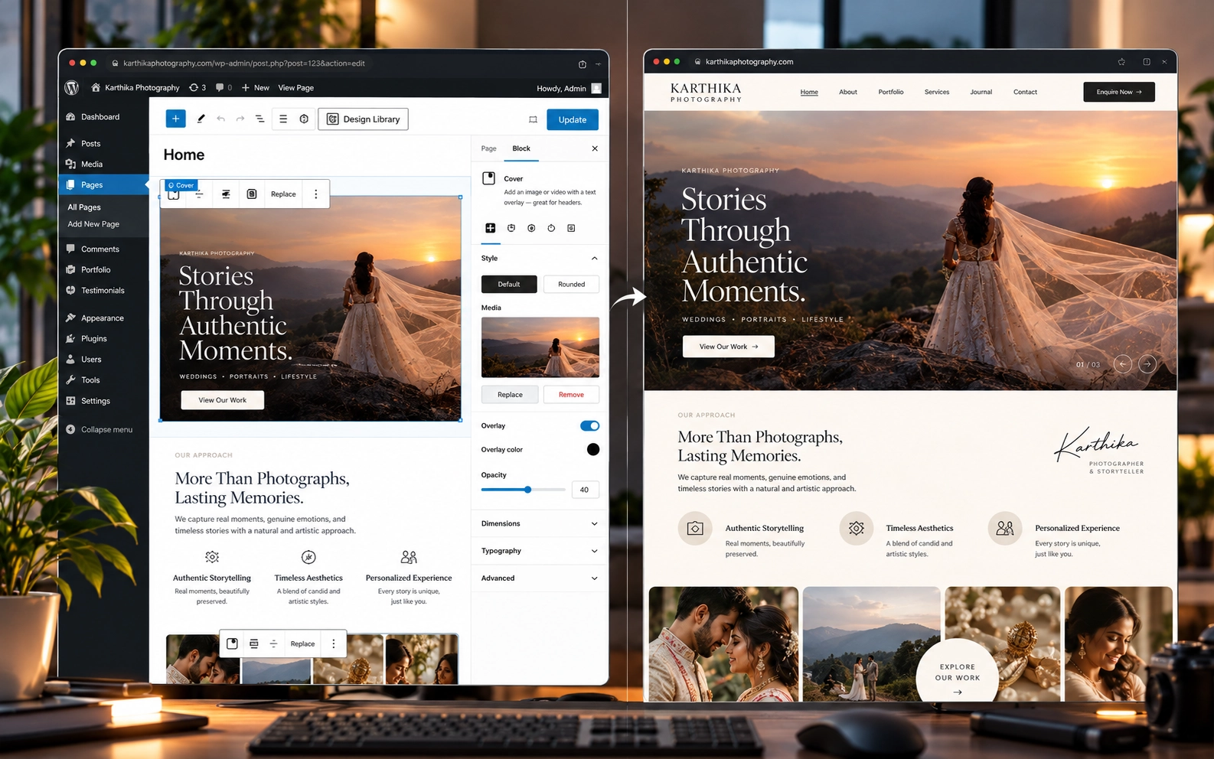
Task: Switch to the Page settings tab
Action: 488,148
